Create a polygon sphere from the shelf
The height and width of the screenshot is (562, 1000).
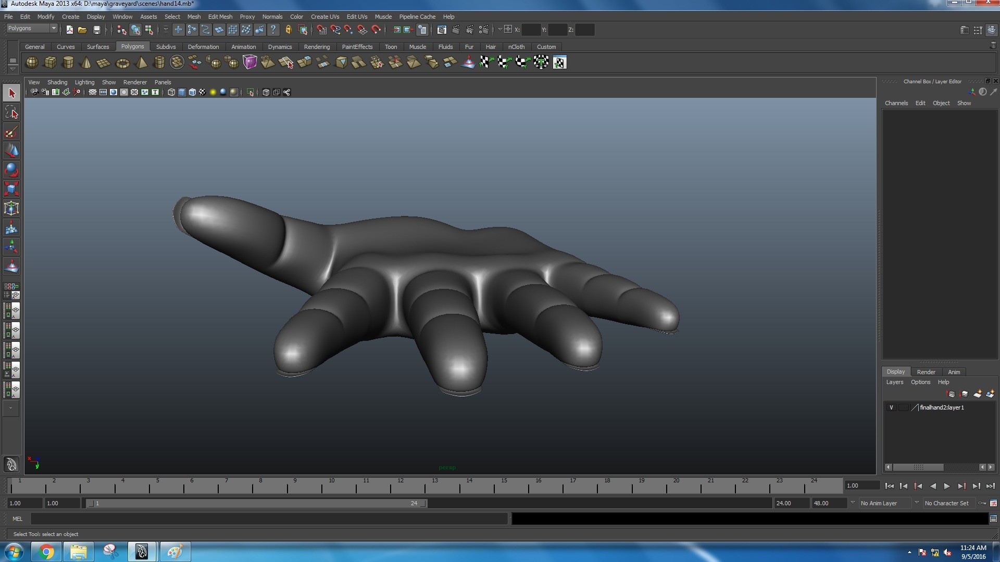(x=32, y=63)
